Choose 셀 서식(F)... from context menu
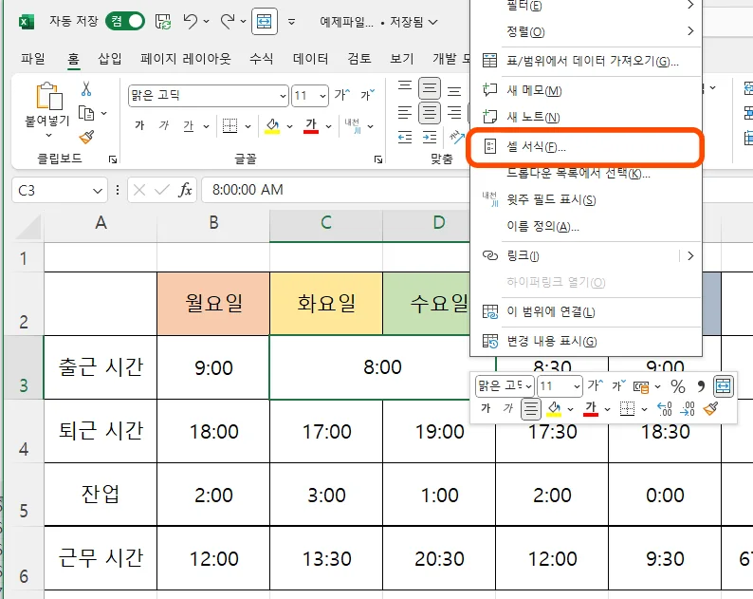This screenshot has height=599, width=753. click(x=585, y=146)
